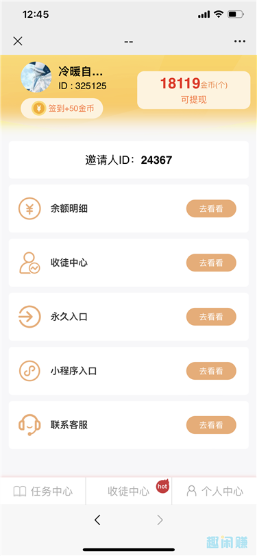Tap the red hot badge

tap(162, 487)
